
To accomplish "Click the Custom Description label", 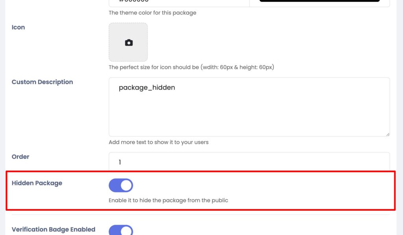I will 42,82.
